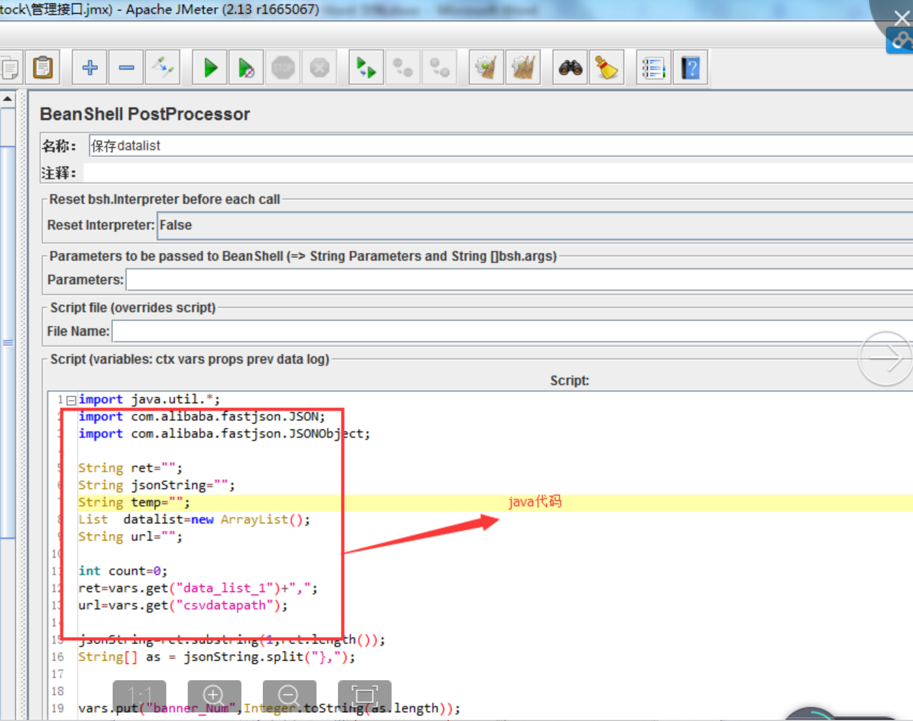
Task: Click the Shutdown test icon
Action: click(x=320, y=68)
